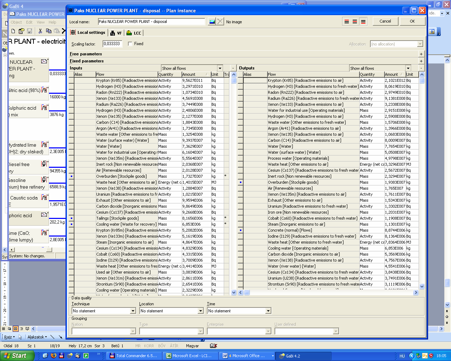This screenshot has height=361, width=451.
Task: Click Open icon in background plan window toolbar
Action: pos(21,31)
